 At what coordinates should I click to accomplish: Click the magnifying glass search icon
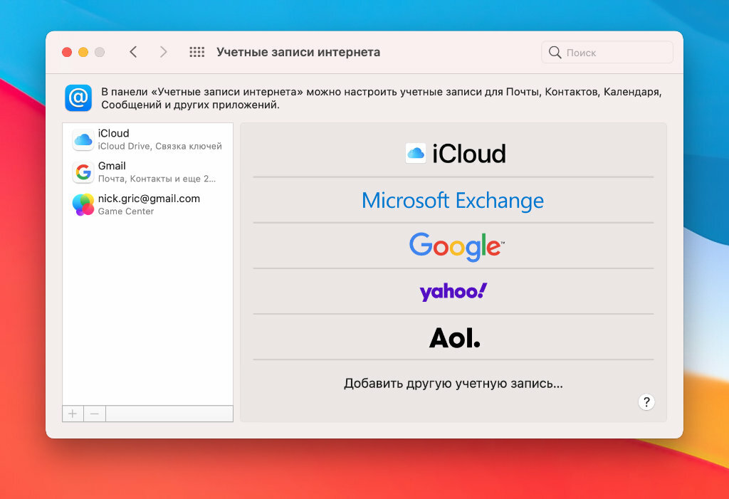click(x=555, y=52)
